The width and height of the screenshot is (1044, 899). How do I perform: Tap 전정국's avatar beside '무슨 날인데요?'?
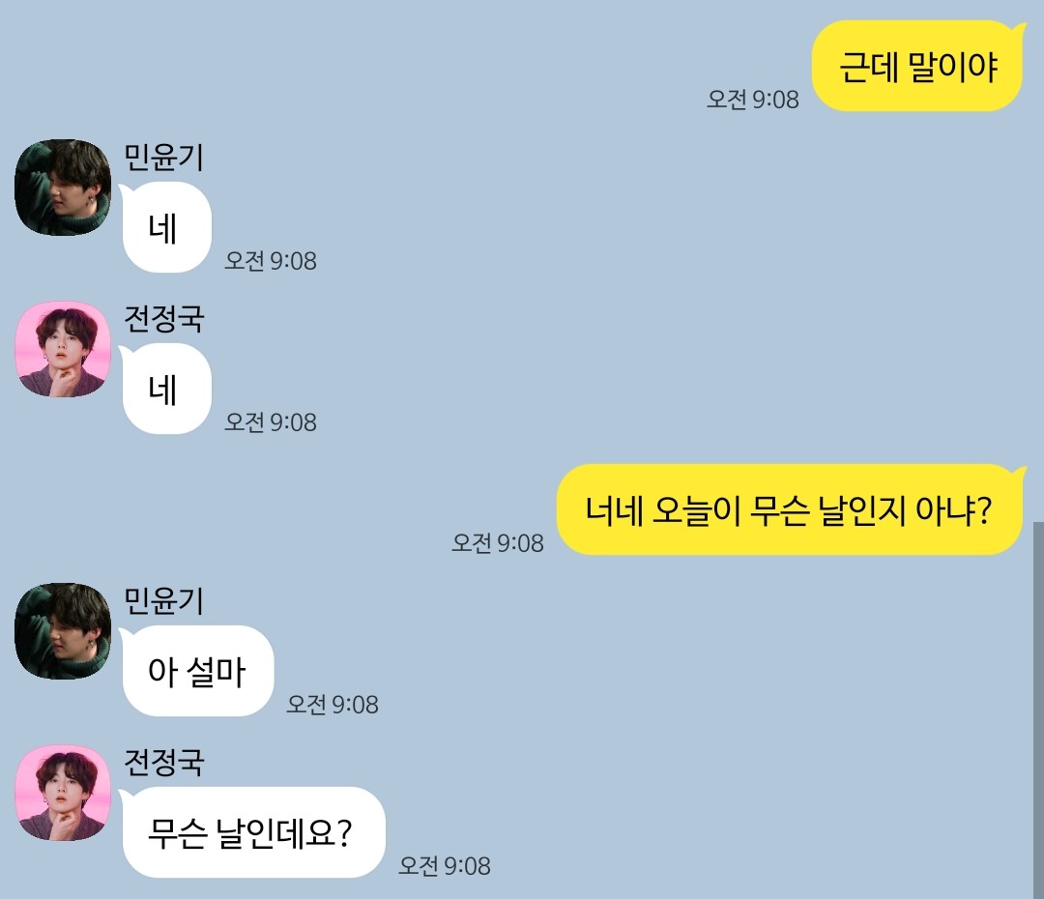63,793
